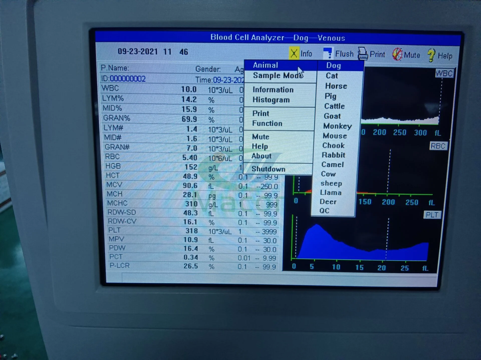Click About in the menu

[x=261, y=156]
